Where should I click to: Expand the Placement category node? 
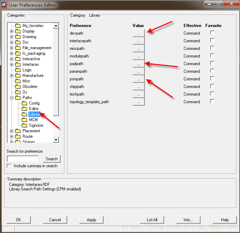tap(12, 131)
